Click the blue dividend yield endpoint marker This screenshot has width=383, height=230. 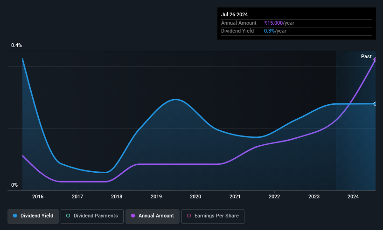[375, 104]
